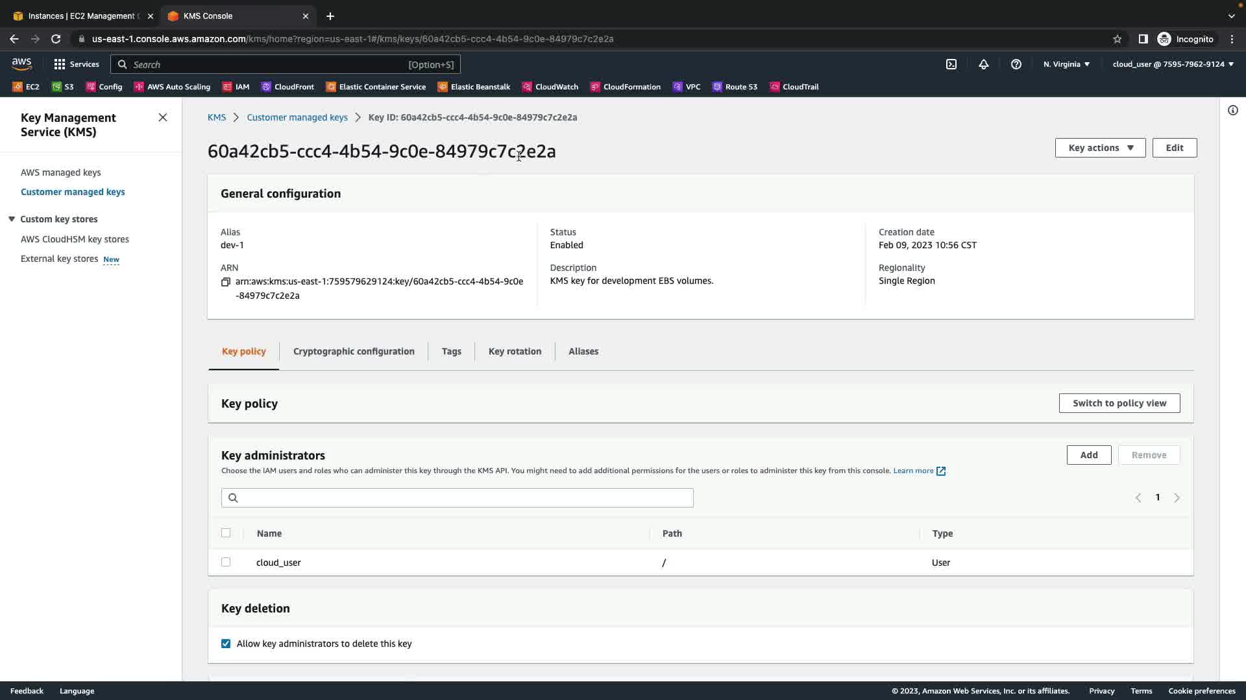Close the KMS navigation sidebar
1246x700 pixels.
coord(163,117)
